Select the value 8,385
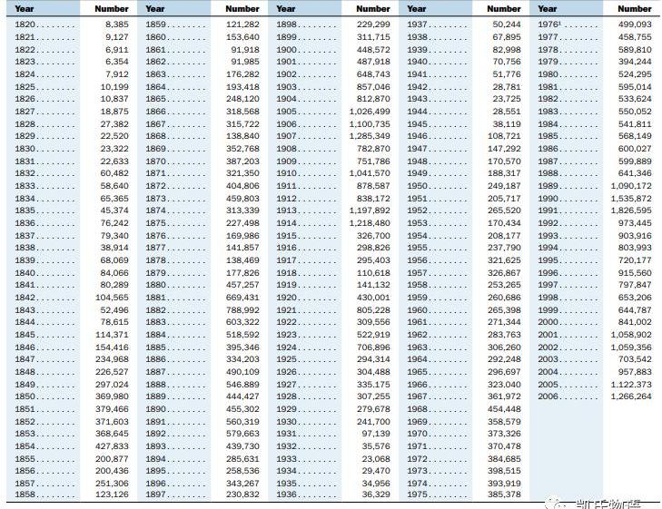This screenshot has width=662, height=509. pyautogui.click(x=117, y=24)
